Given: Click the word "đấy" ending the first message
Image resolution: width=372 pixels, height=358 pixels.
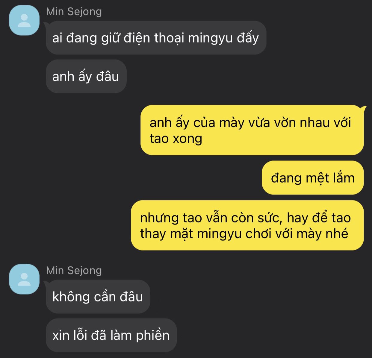Looking at the screenshot, I should 248,38.
